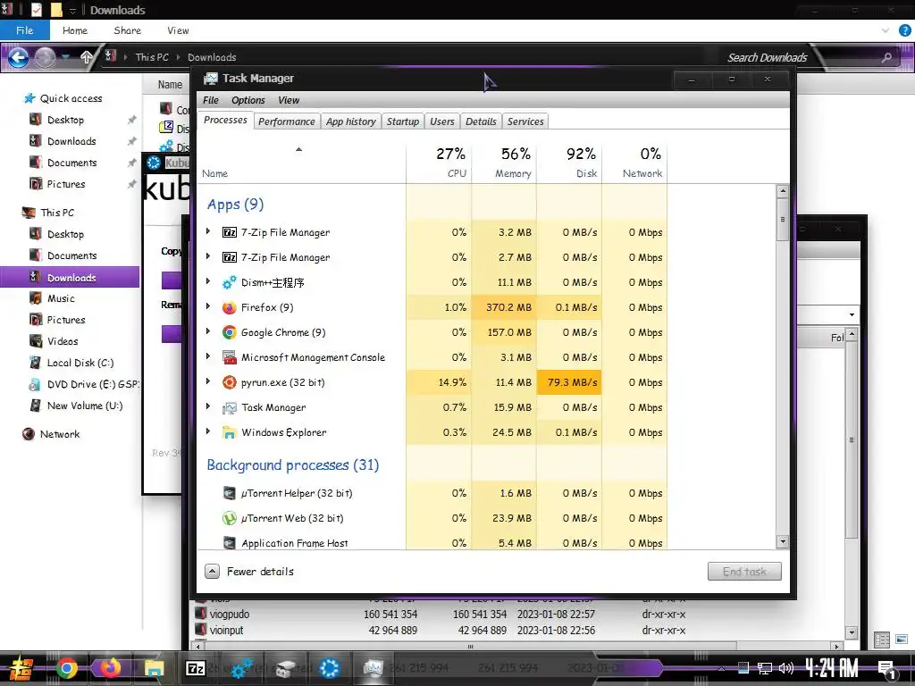Viewport: 915px width, 686px height.
Task: Select New Volume (U:) in sidebar
Action: (x=85, y=406)
